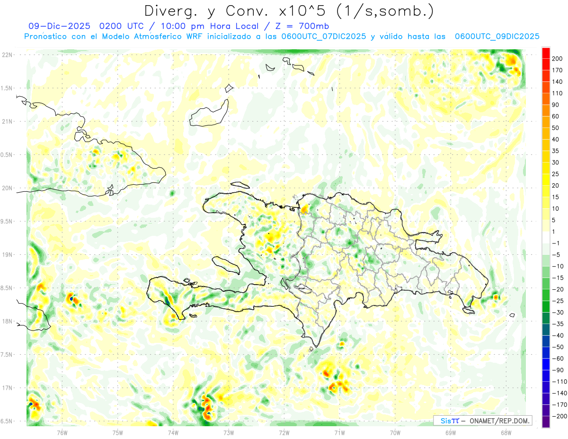568x439 pixels.
Task: Click the "73W" longitude label
Action: (229, 433)
